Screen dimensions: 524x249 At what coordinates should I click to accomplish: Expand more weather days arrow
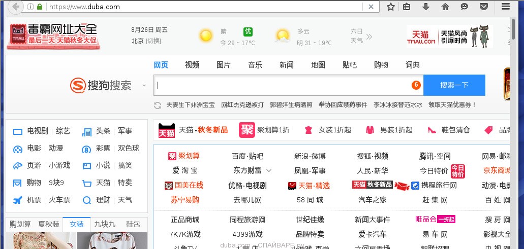pyautogui.click(x=369, y=36)
